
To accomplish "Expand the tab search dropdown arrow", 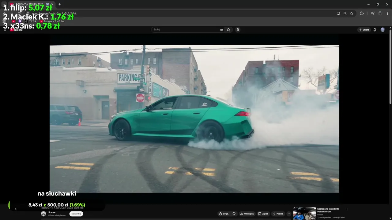I will tap(4, 4).
